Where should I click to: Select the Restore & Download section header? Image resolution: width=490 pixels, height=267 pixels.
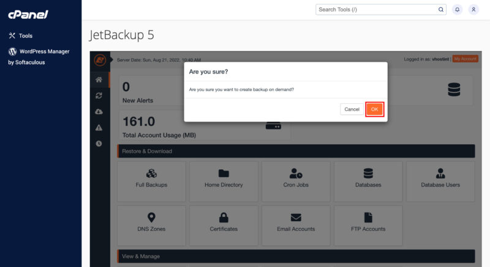click(296, 151)
